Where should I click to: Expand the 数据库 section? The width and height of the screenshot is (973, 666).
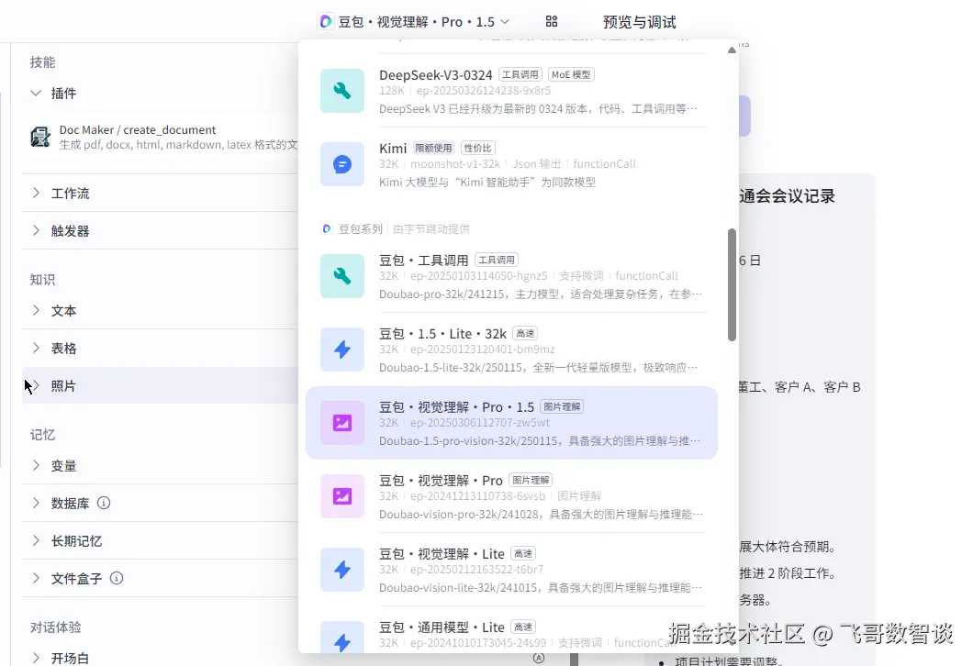point(36,503)
